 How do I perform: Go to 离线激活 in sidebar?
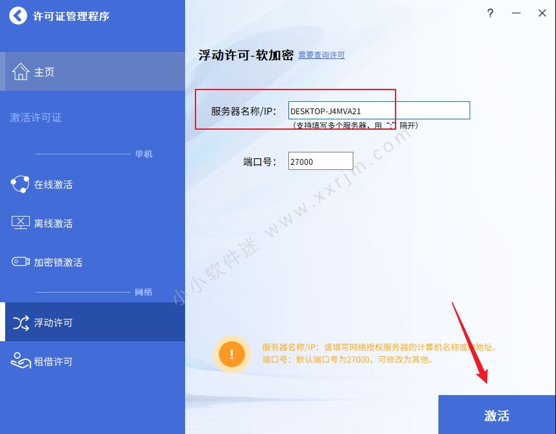click(92, 223)
